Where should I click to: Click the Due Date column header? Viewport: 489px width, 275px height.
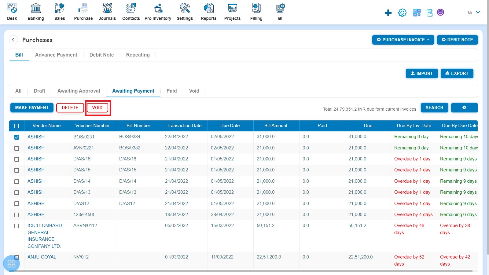click(230, 126)
